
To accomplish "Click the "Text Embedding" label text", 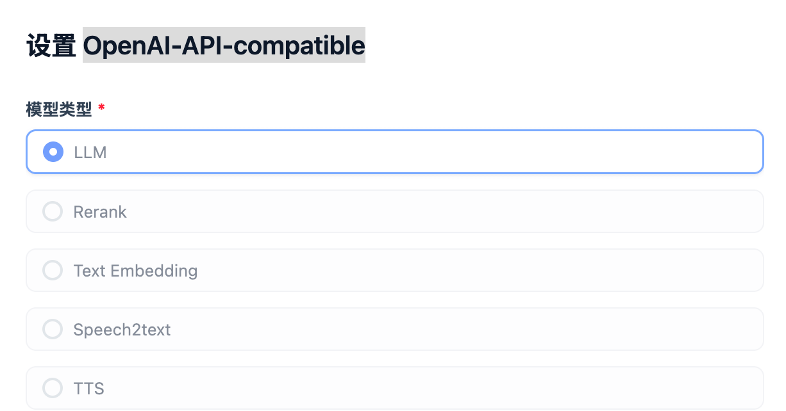I will [135, 271].
